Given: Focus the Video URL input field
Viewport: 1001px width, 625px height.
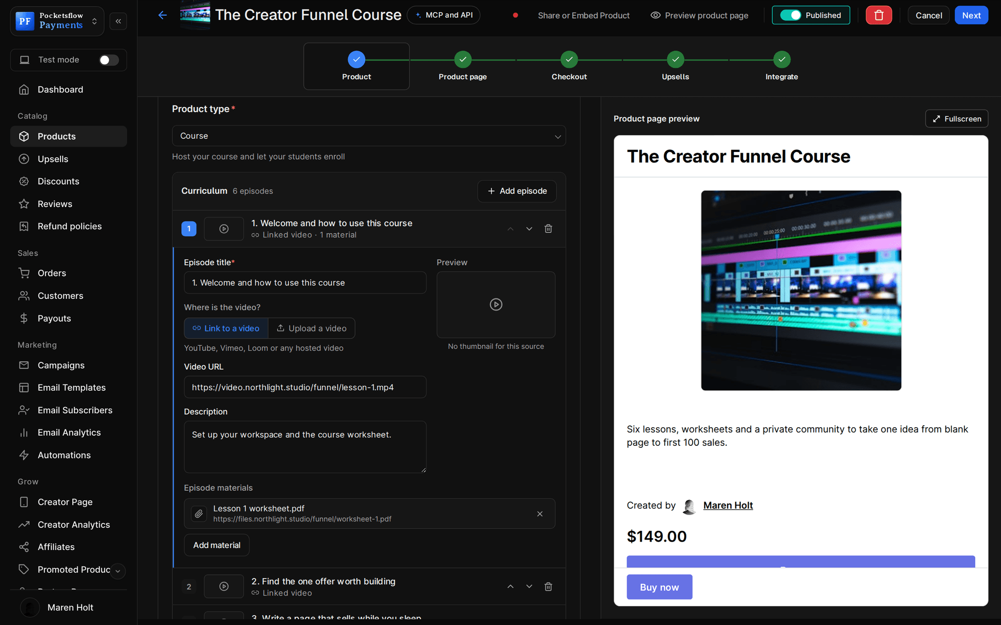Looking at the screenshot, I should [x=305, y=387].
